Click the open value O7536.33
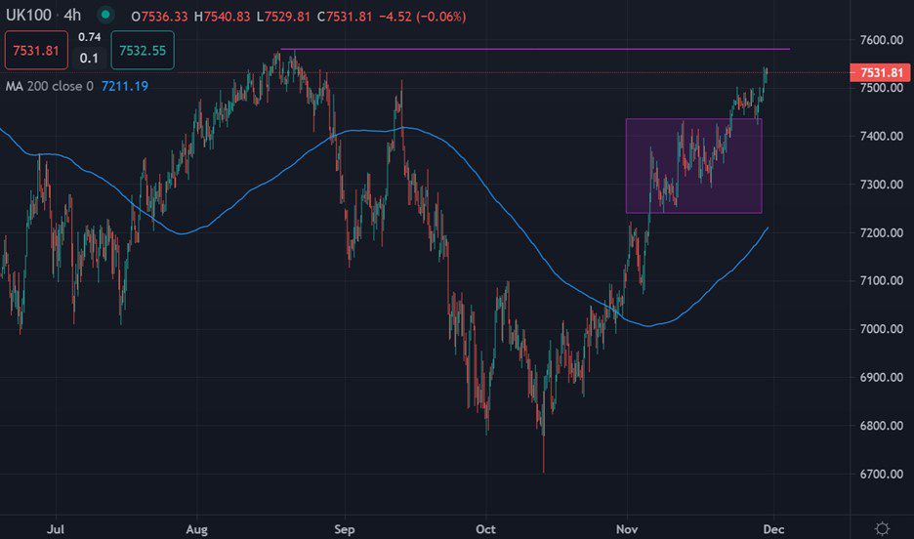Viewport: 914px width, 539px height. tap(159, 17)
